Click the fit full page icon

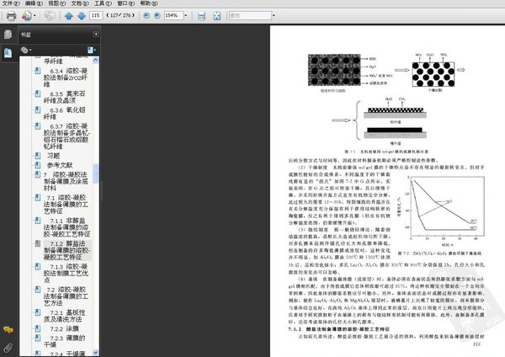(x=217, y=15)
